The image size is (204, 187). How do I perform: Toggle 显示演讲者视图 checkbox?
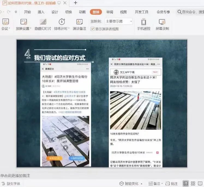coord(92,29)
